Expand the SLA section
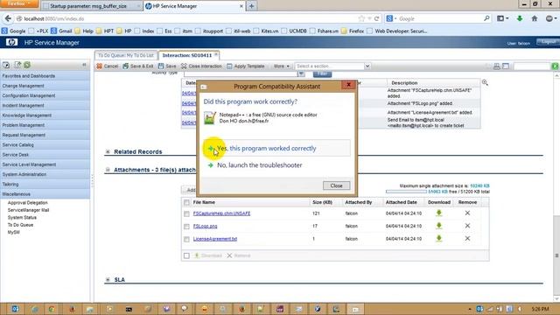Image resolution: width=560 pixels, height=315 pixels. (x=108, y=280)
